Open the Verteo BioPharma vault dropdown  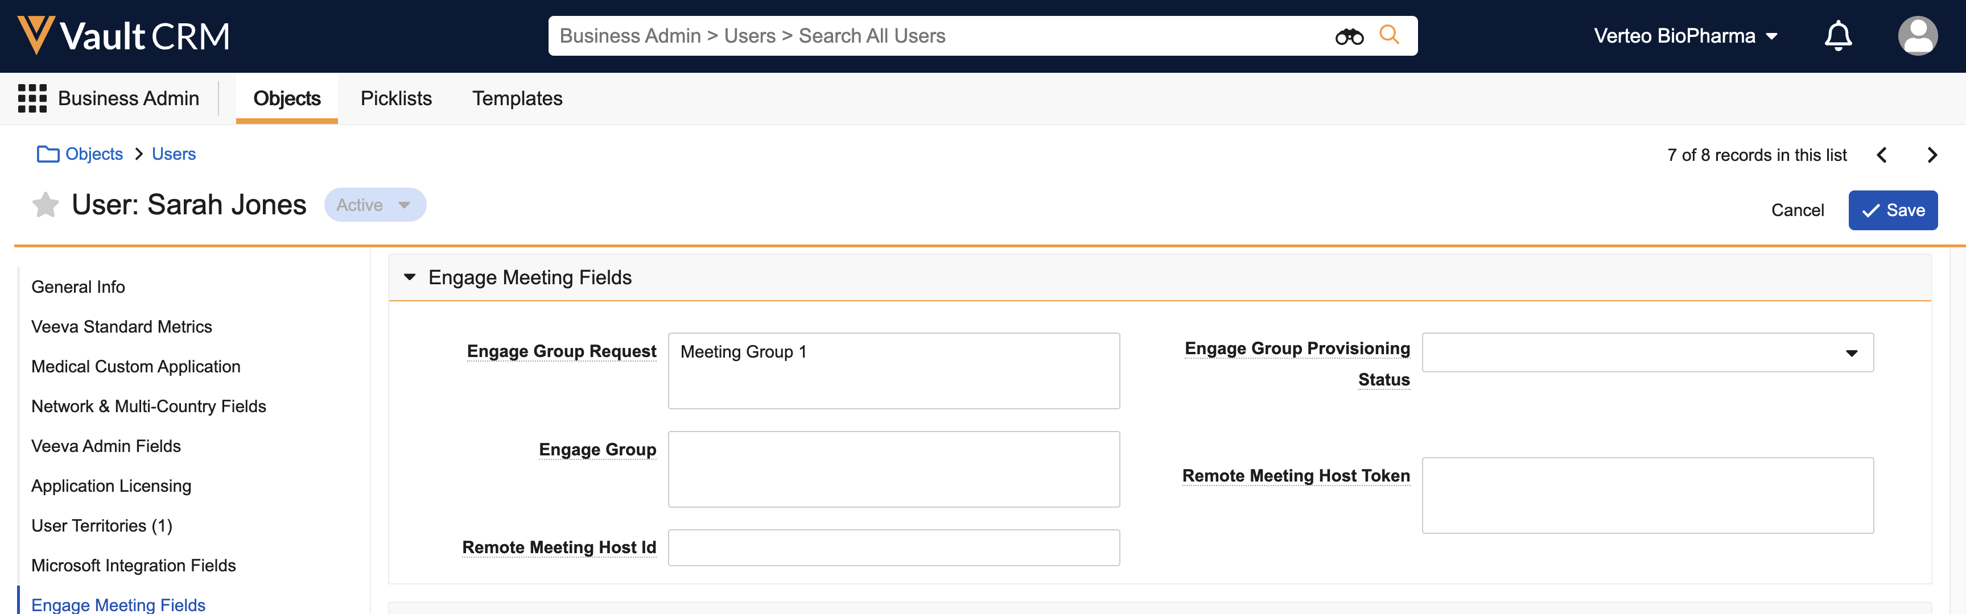pos(1685,36)
